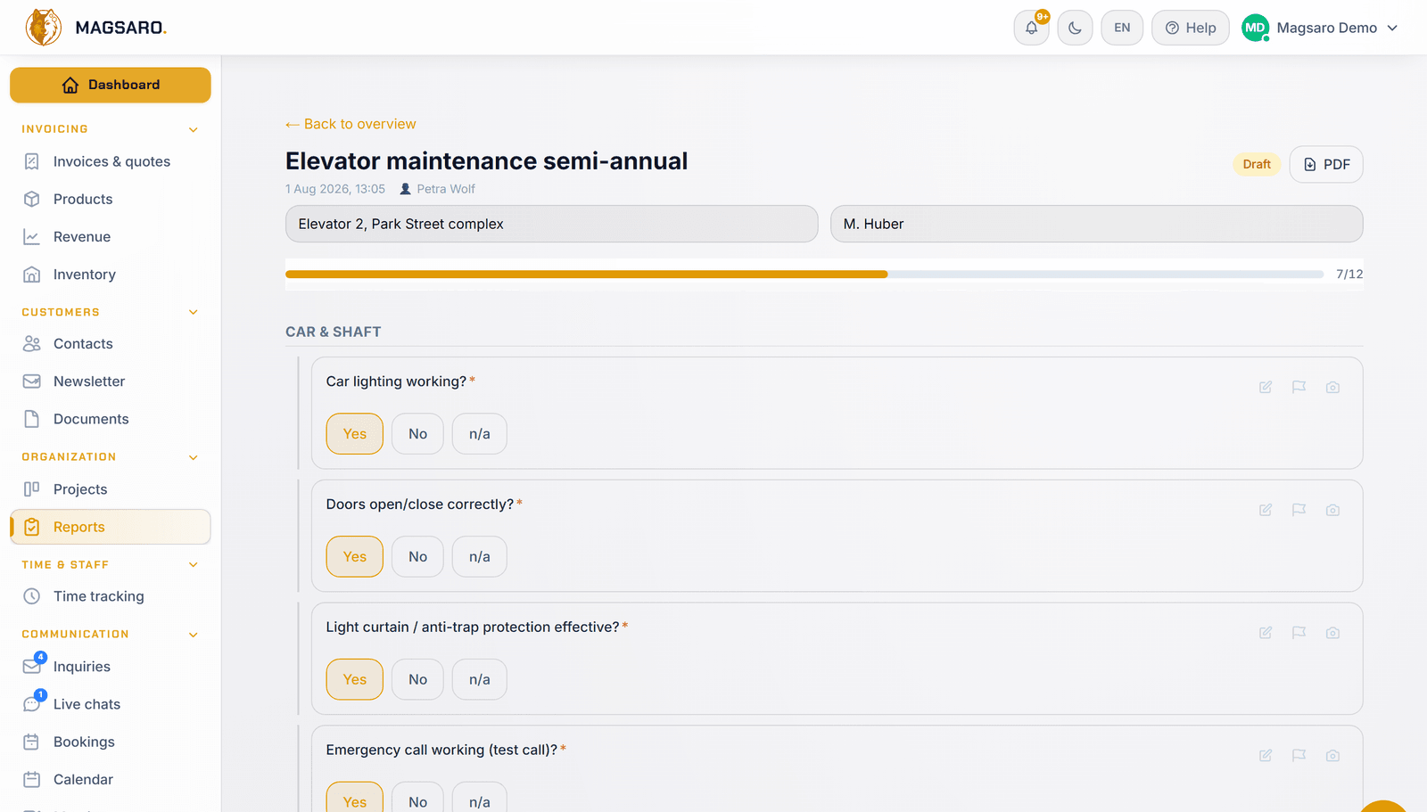The height and width of the screenshot is (812, 1427).
Task: Click the 7/12 progress bar
Action: [x=804, y=275]
